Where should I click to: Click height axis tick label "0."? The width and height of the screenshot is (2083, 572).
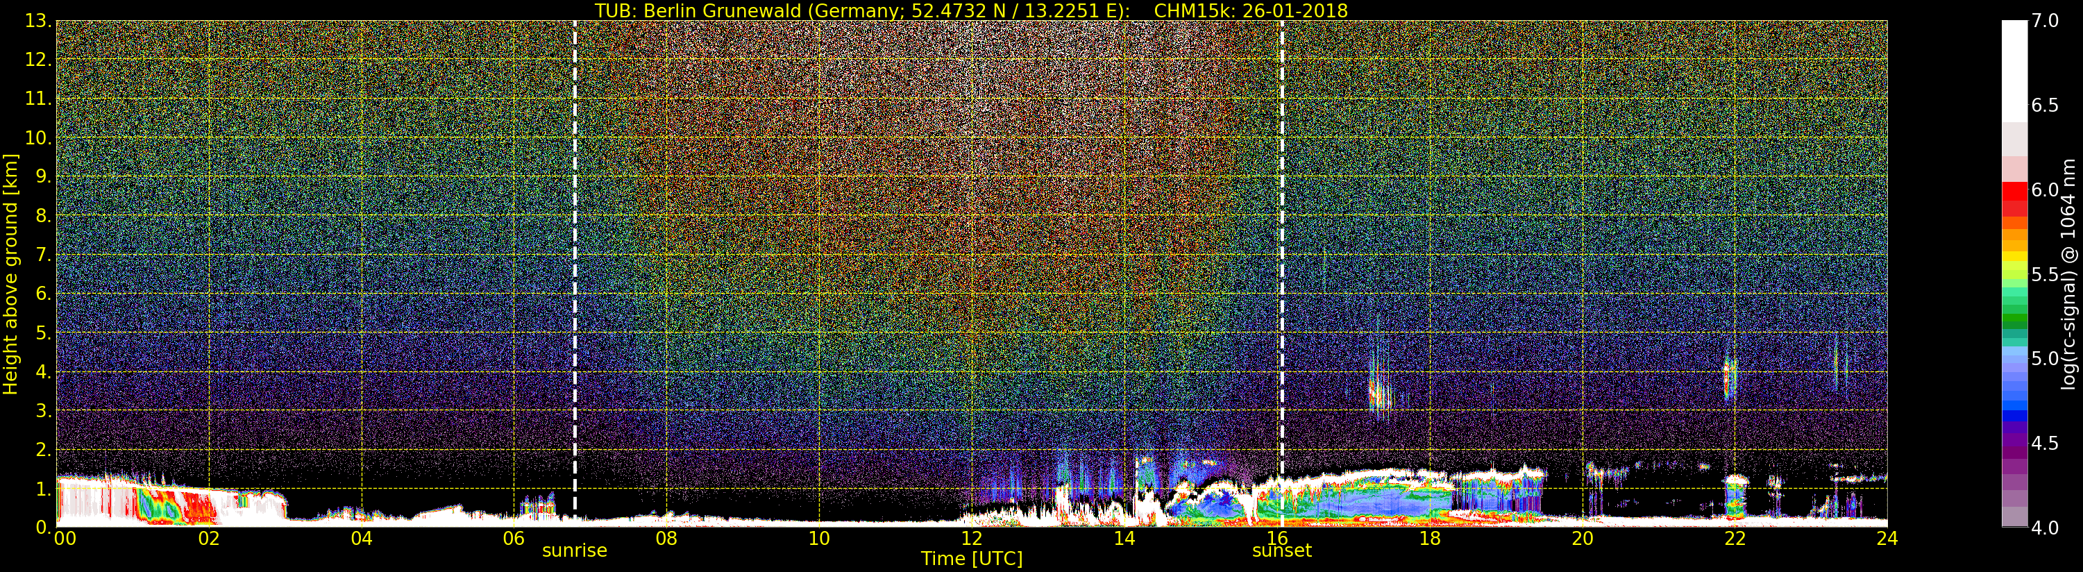coord(44,528)
